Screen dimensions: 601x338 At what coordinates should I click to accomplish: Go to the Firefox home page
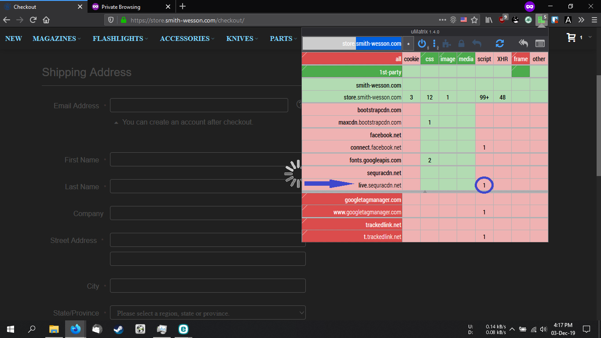pos(46,20)
